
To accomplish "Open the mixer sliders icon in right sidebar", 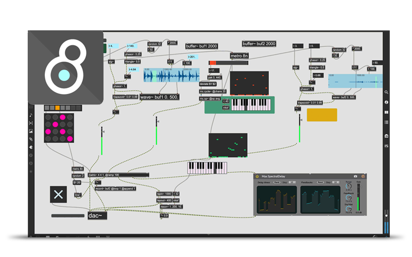I will 386,146.
